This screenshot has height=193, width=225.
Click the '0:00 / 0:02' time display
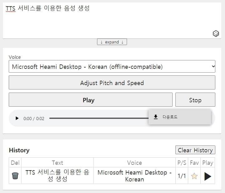[x=34, y=119]
